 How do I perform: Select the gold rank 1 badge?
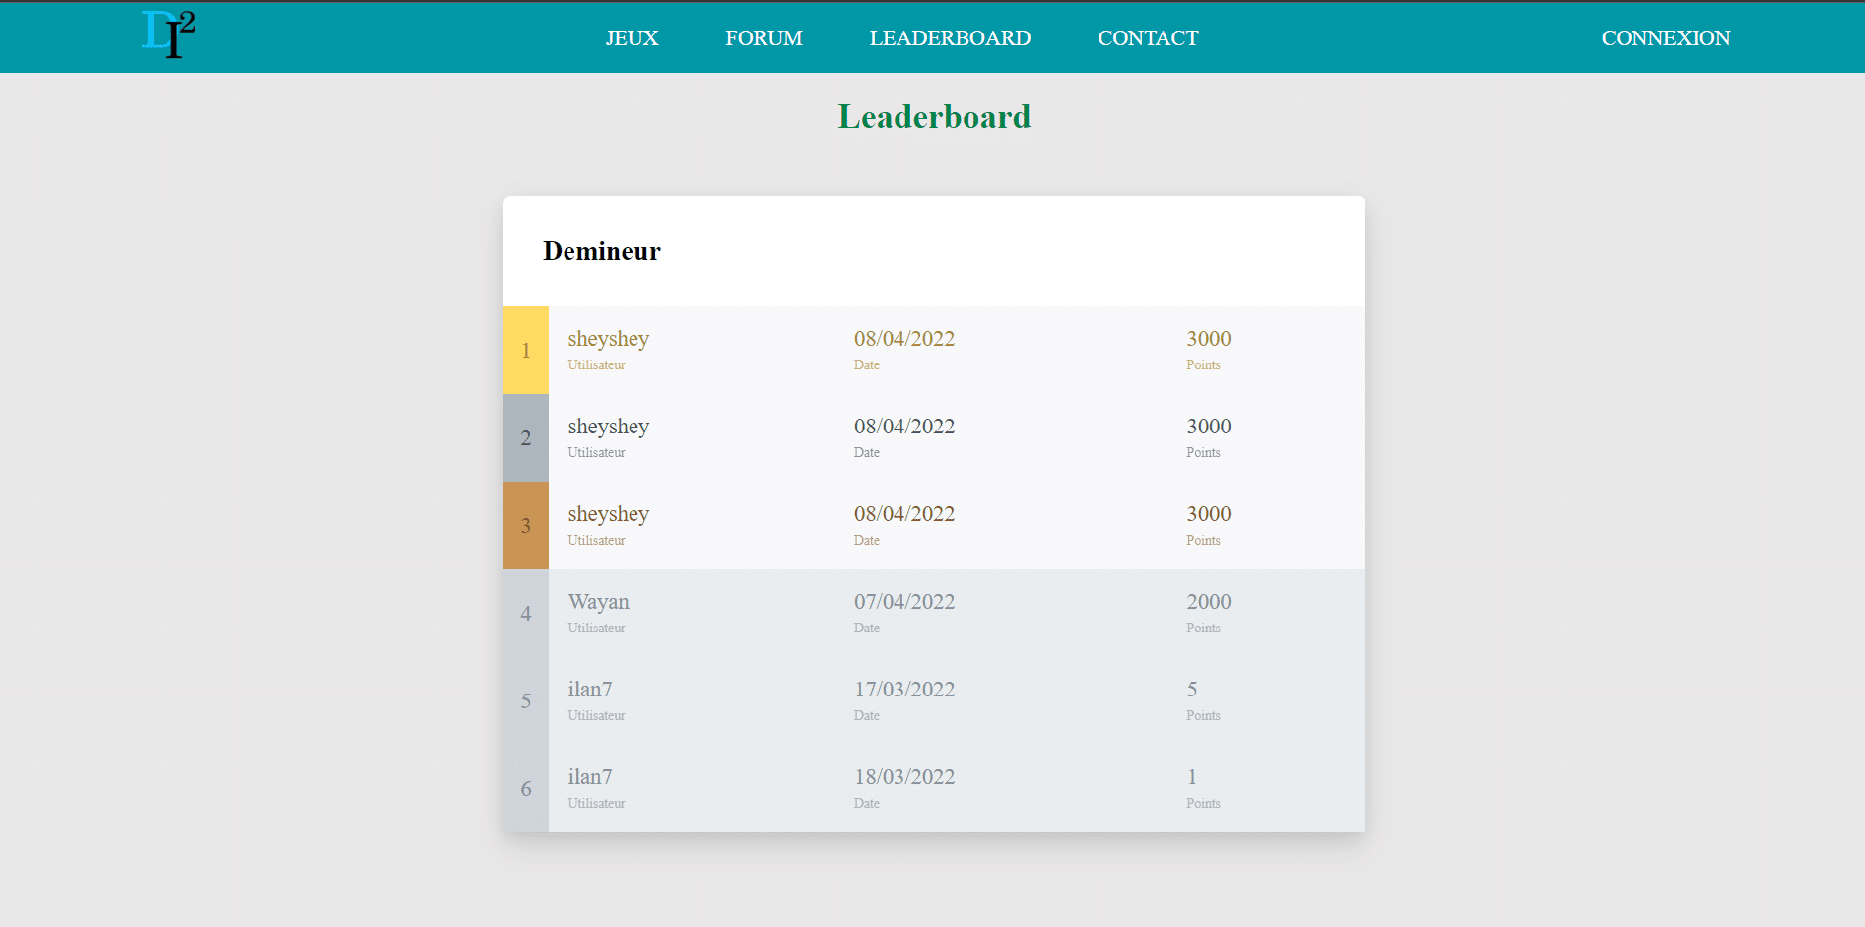point(526,351)
